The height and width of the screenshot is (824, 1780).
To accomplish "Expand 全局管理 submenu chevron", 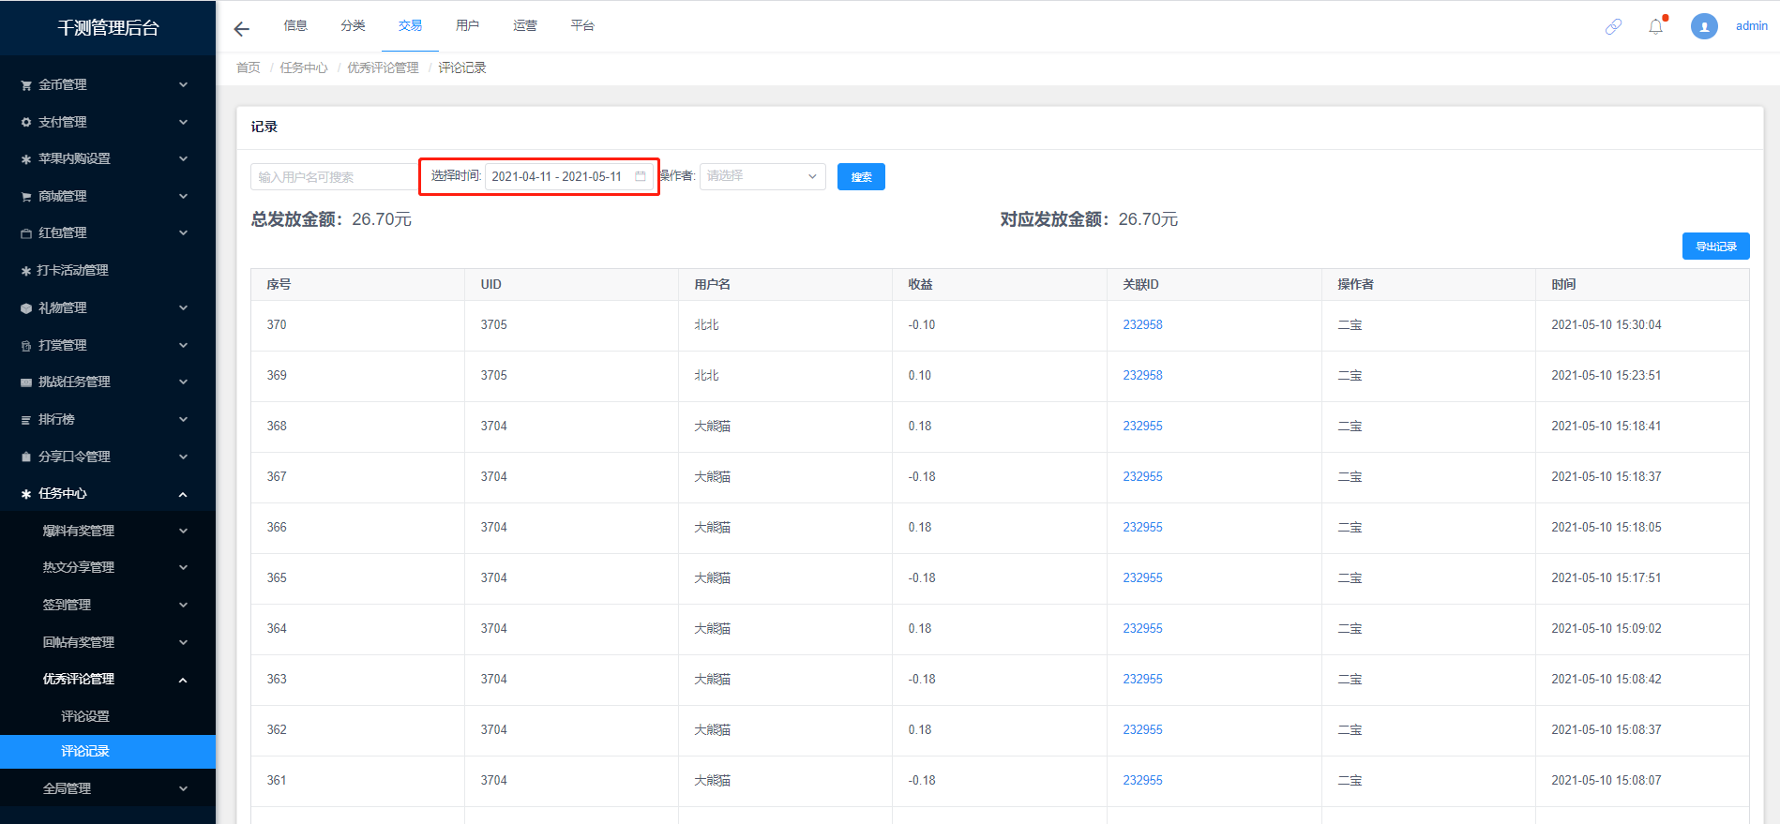I will point(183,788).
